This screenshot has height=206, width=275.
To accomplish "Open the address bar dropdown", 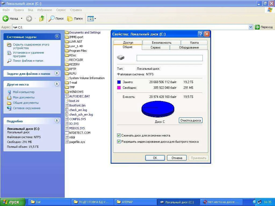I will (x=251, y=27).
